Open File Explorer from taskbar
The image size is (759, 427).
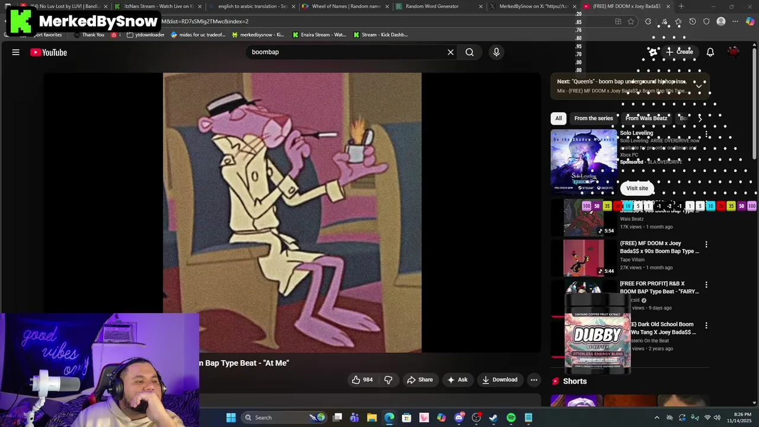(372, 418)
